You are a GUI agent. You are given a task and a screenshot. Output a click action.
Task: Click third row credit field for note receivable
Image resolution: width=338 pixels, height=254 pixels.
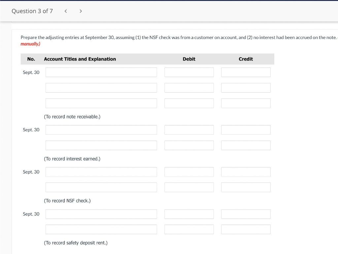click(x=246, y=103)
